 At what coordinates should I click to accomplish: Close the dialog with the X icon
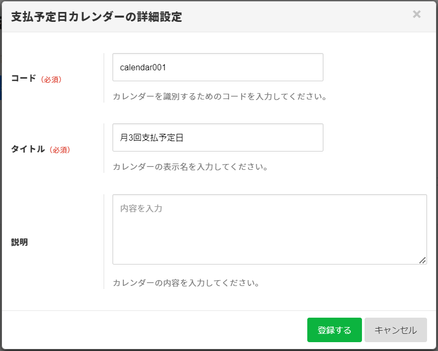pos(417,14)
